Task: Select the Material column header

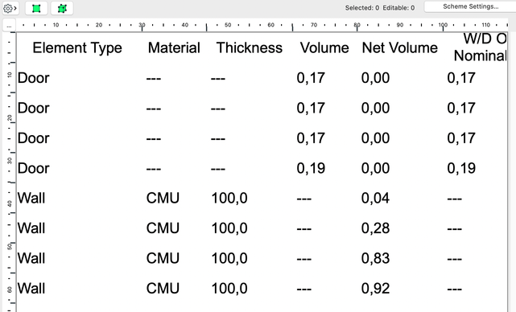Action: [174, 48]
